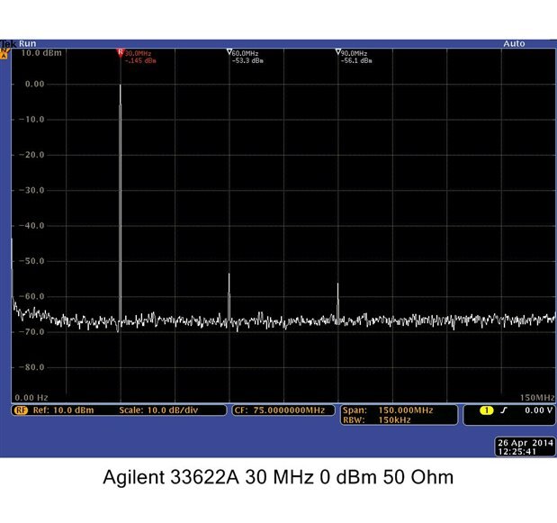Click the 26 Apr 2014 date stamp
The image size is (557, 523).
(x=526, y=443)
